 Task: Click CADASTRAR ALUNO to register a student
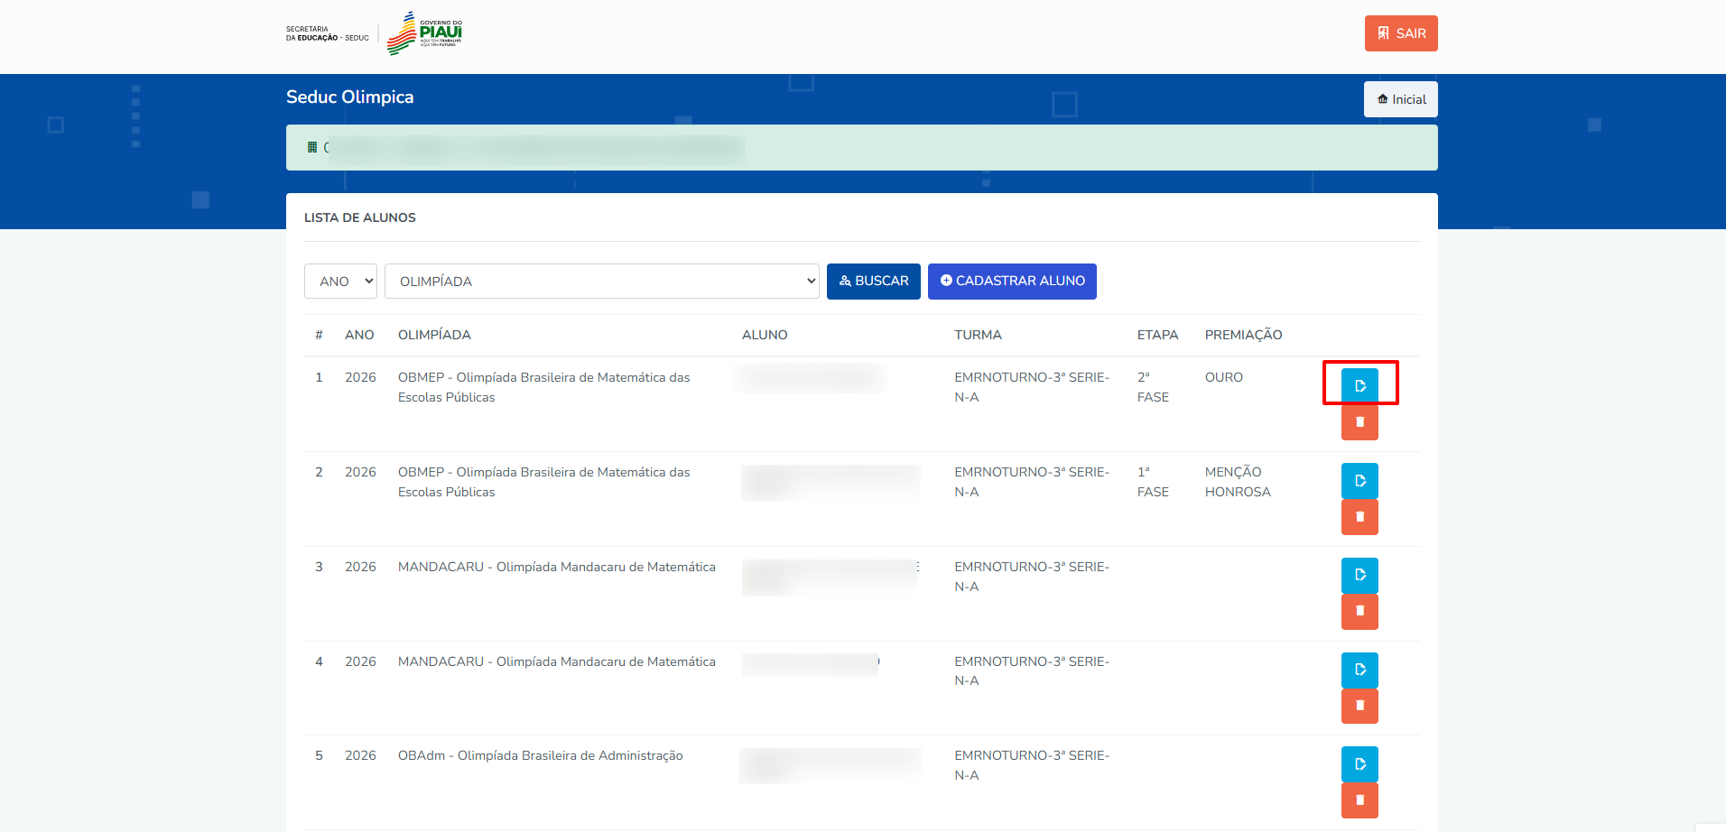[x=1012, y=282]
